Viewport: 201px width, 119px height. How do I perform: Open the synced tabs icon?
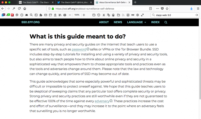[50, 15]
